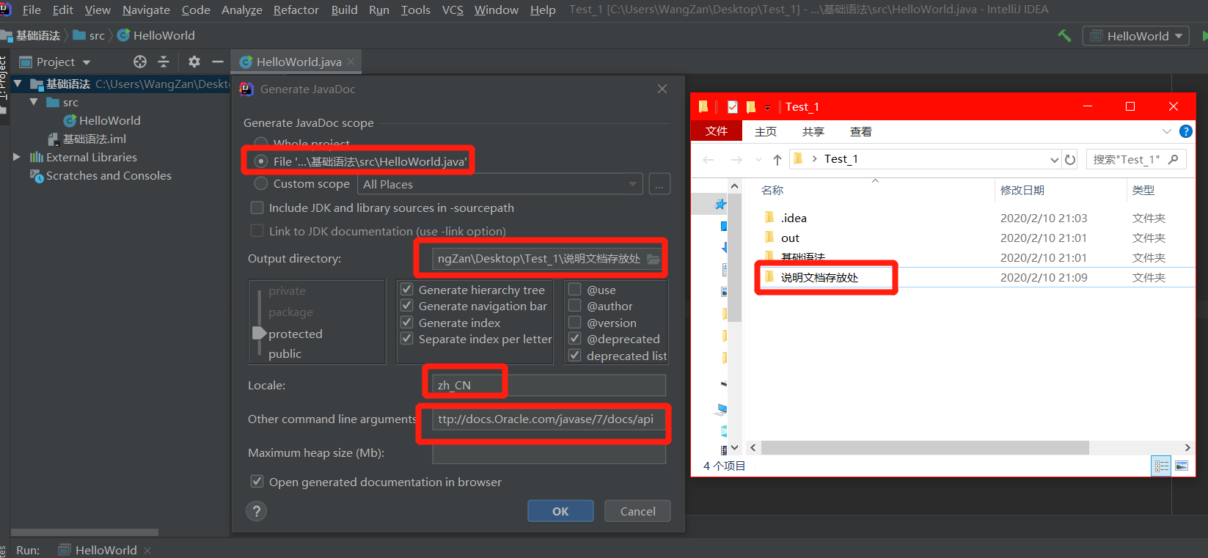Open the Navigate menu
Viewport: 1208px width, 558px height.
146,10
